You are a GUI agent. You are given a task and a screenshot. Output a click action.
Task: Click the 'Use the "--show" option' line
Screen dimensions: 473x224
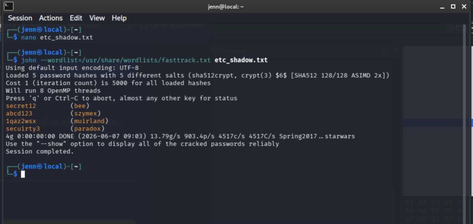tap(142, 144)
